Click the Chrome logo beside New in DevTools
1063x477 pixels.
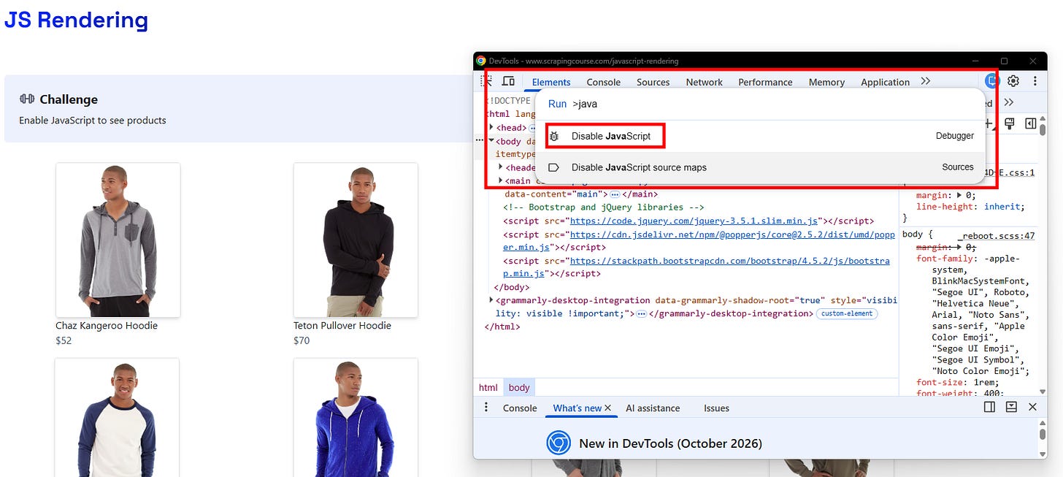click(559, 443)
